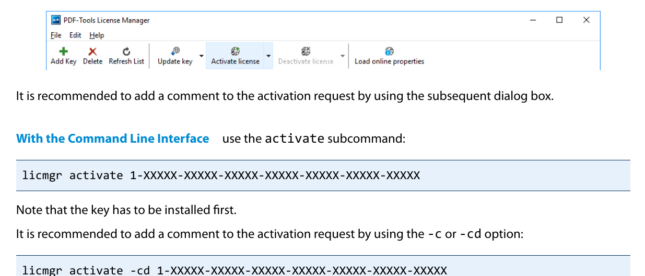
Task: Open the Activate license dropdown arrow
Action: click(x=268, y=55)
